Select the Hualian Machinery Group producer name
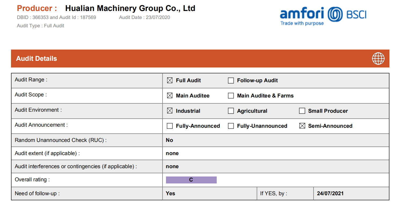 tap(130, 8)
